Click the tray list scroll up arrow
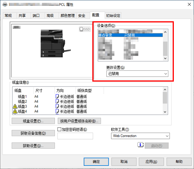Image resolution: width=194 pixels, height=169 pixels. (165, 90)
